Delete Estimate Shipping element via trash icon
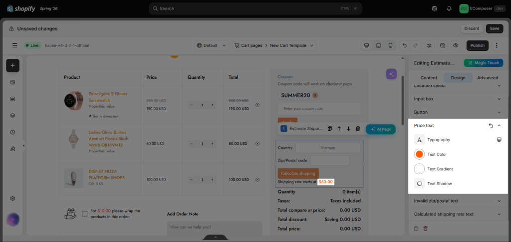Screen dimensions: 511x242 click(358, 129)
